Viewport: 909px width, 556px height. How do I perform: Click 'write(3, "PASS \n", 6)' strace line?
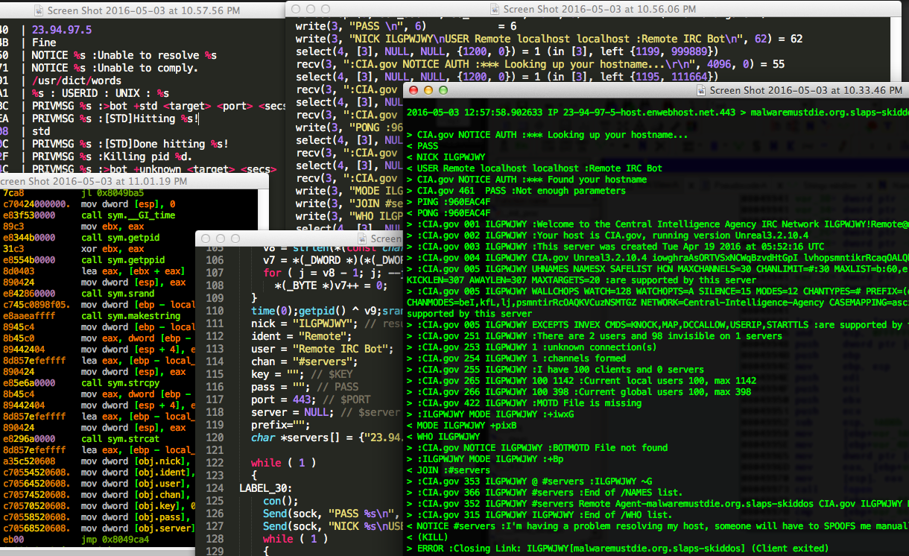tap(406, 25)
